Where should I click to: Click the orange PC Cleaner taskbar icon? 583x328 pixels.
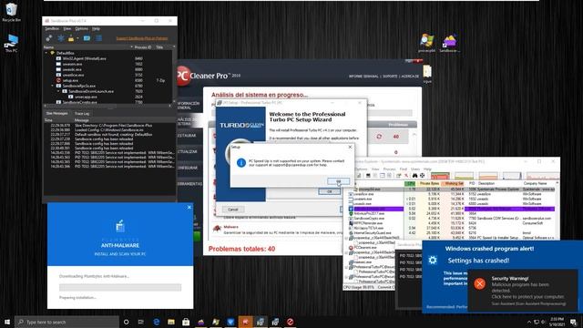coord(245,322)
